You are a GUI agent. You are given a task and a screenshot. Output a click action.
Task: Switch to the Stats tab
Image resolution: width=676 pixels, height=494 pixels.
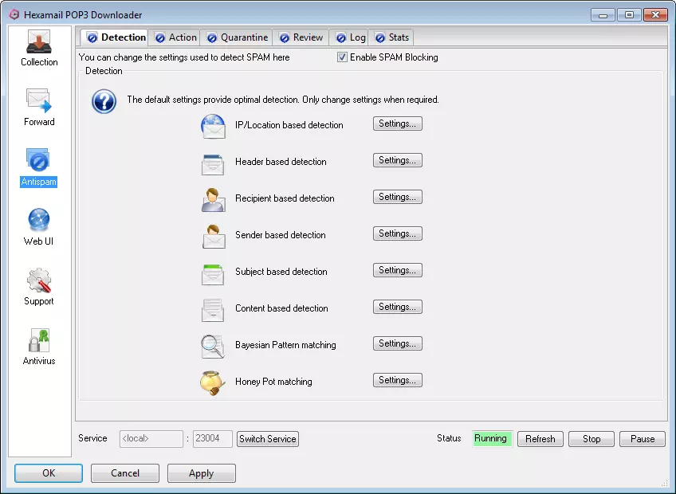pyautogui.click(x=391, y=37)
